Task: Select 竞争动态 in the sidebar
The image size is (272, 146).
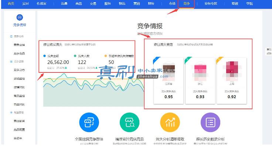Action: pos(19,70)
